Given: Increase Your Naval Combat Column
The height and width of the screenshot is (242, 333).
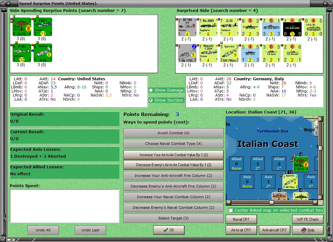Looking at the screenshot, I should click(x=173, y=197).
